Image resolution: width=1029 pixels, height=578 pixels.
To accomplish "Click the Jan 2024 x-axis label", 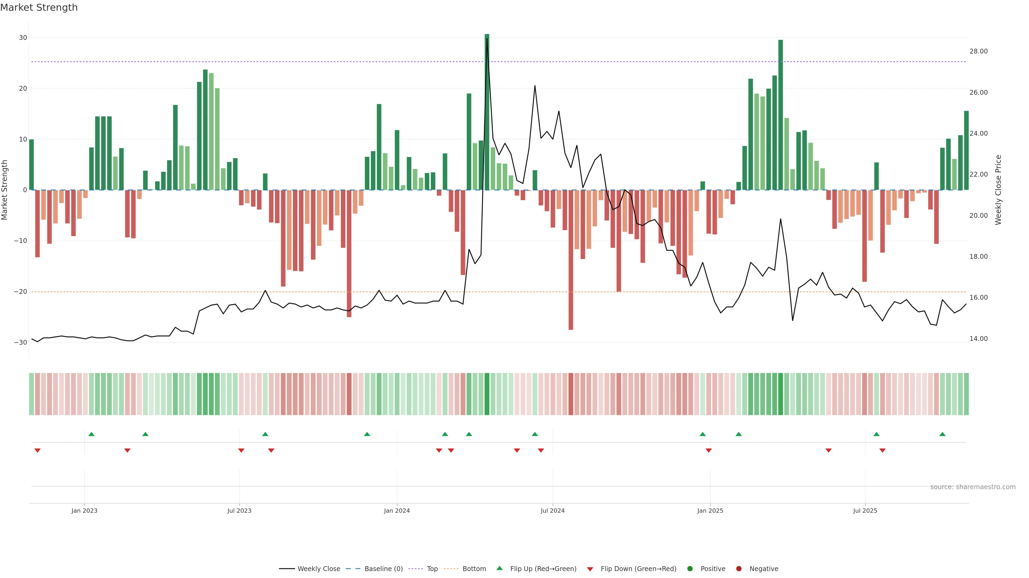I will click(x=397, y=511).
